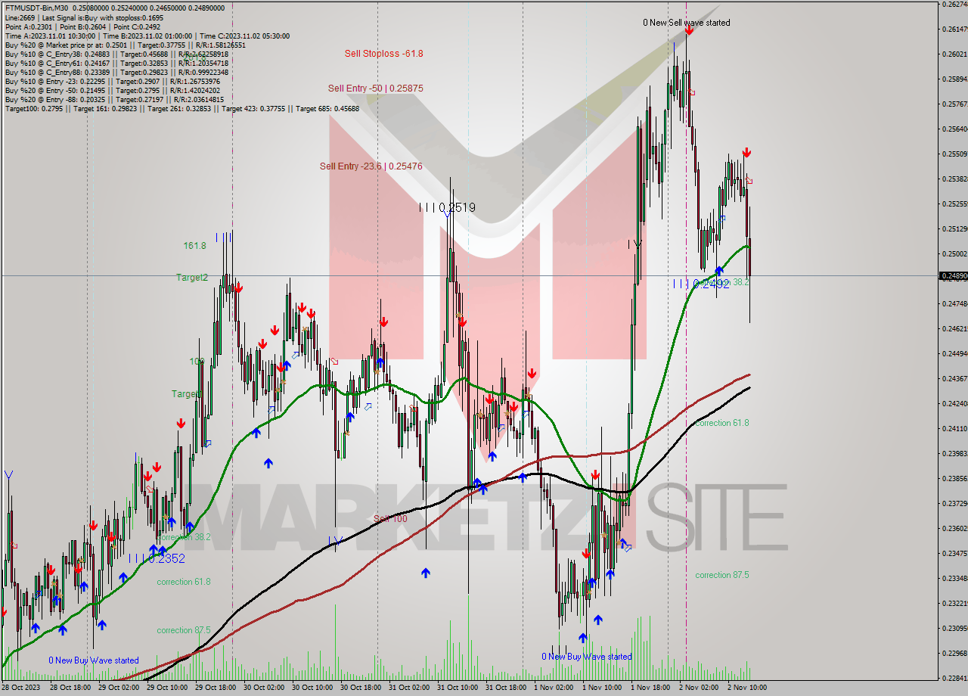Click the '2 Nov 02:00' time axis label

[698, 688]
